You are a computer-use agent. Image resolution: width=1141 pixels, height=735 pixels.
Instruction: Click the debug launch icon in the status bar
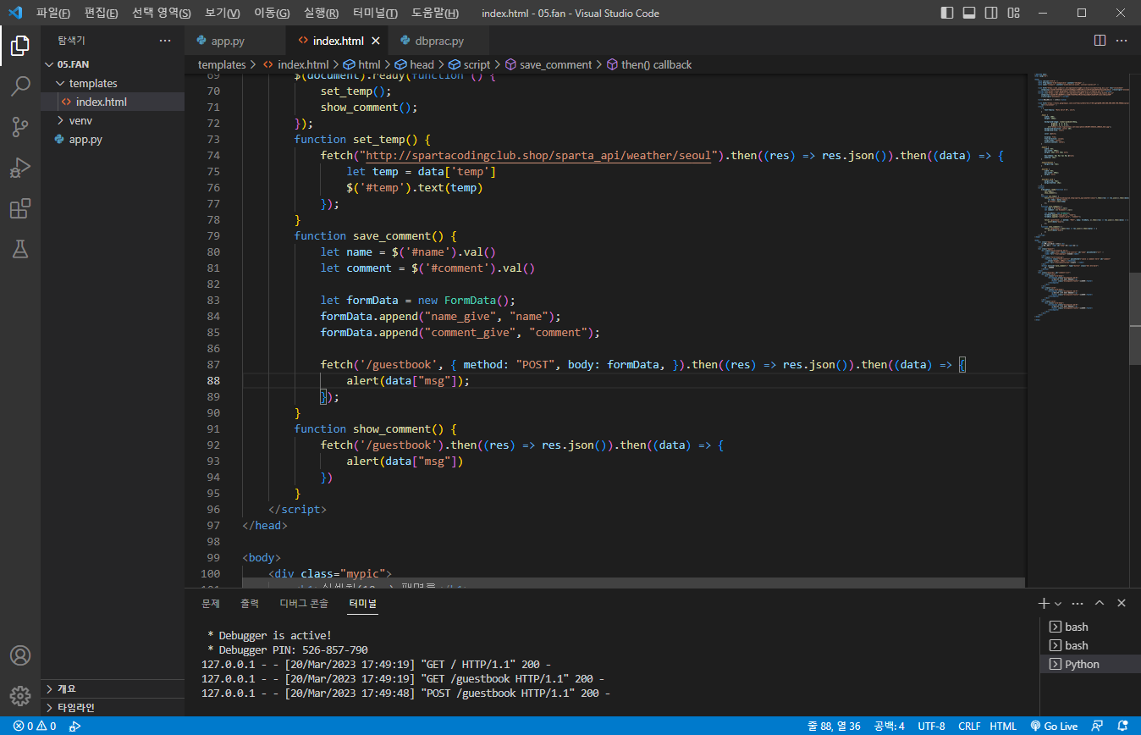coord(74,726)
